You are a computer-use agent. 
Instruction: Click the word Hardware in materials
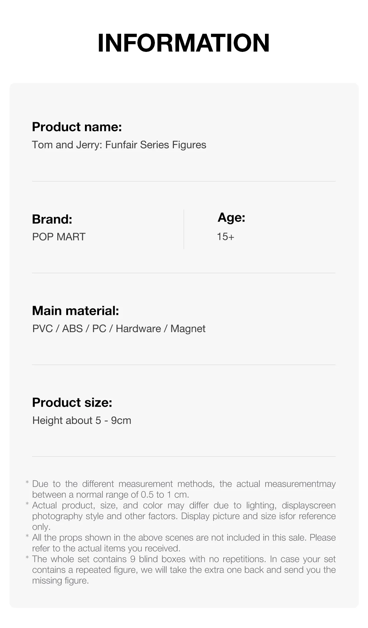[138, 328]
